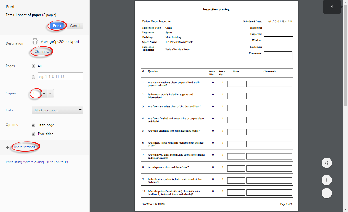Click the fit-to-page preview icon
Viewport: 348px width, 212px height.
[326, 163]
